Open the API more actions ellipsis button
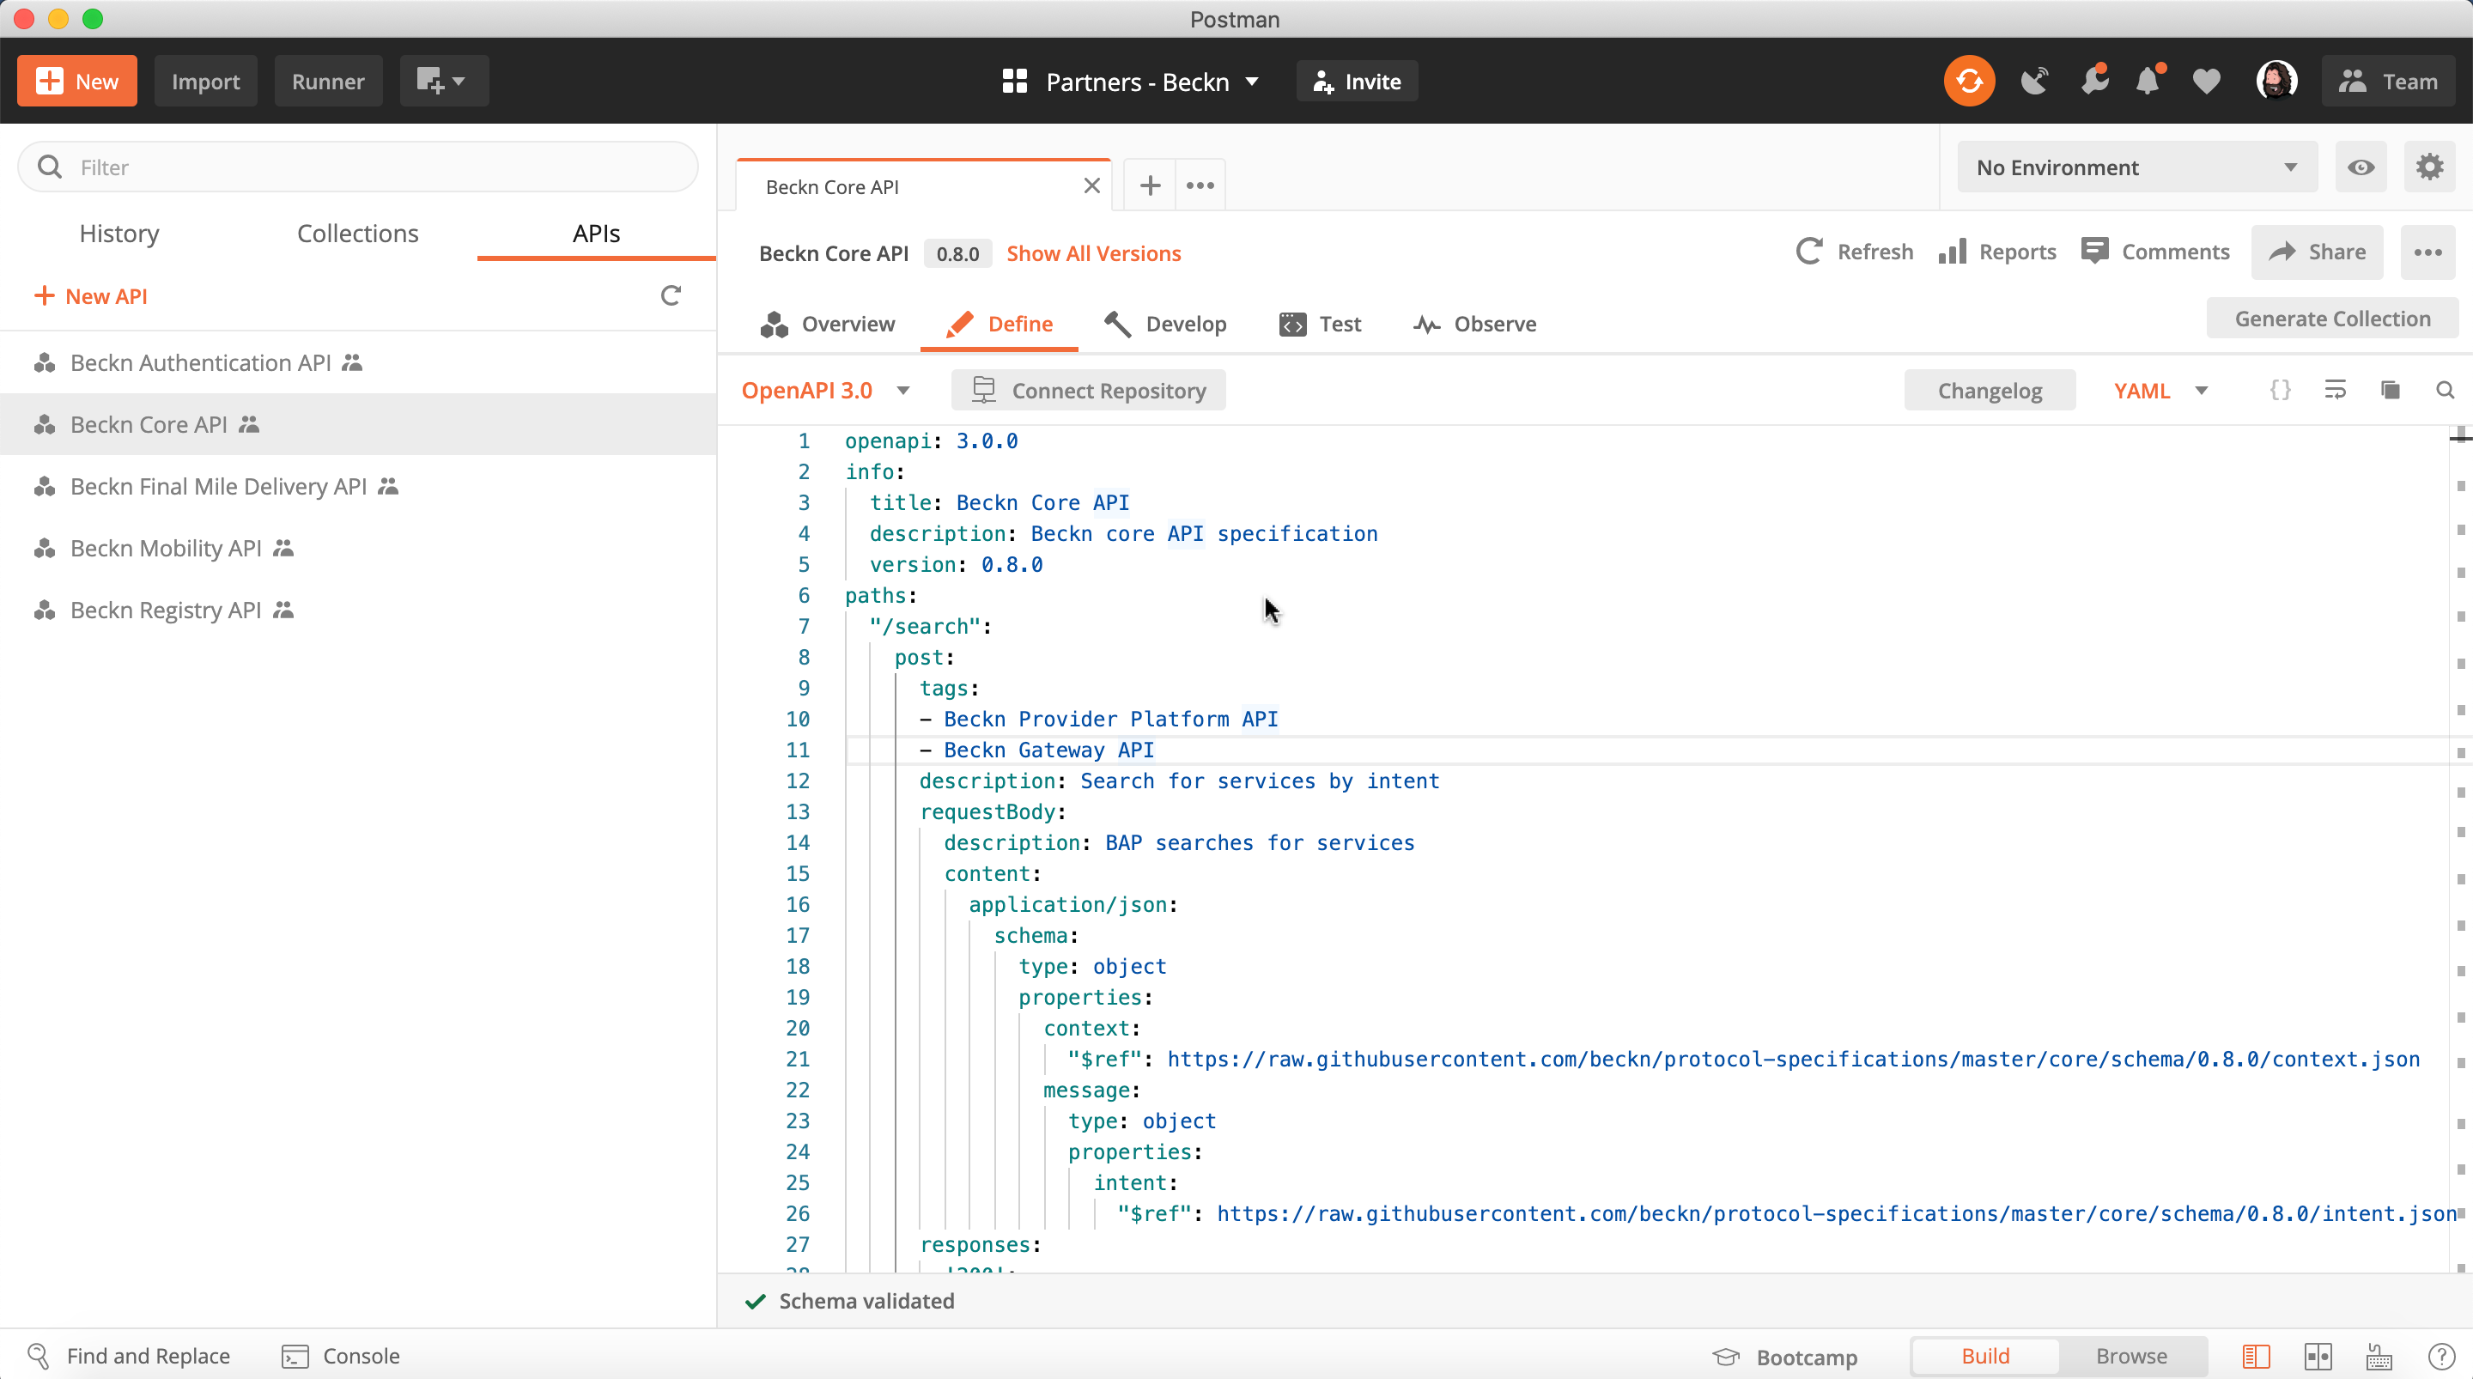 2427,252
